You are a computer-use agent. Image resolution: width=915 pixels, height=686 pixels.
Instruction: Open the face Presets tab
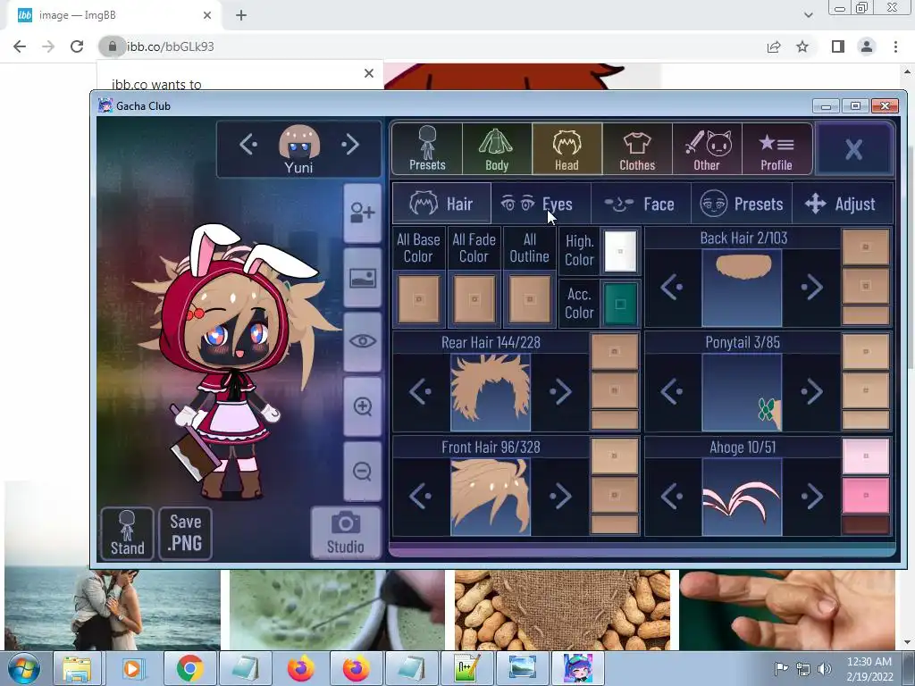[741, 204]
